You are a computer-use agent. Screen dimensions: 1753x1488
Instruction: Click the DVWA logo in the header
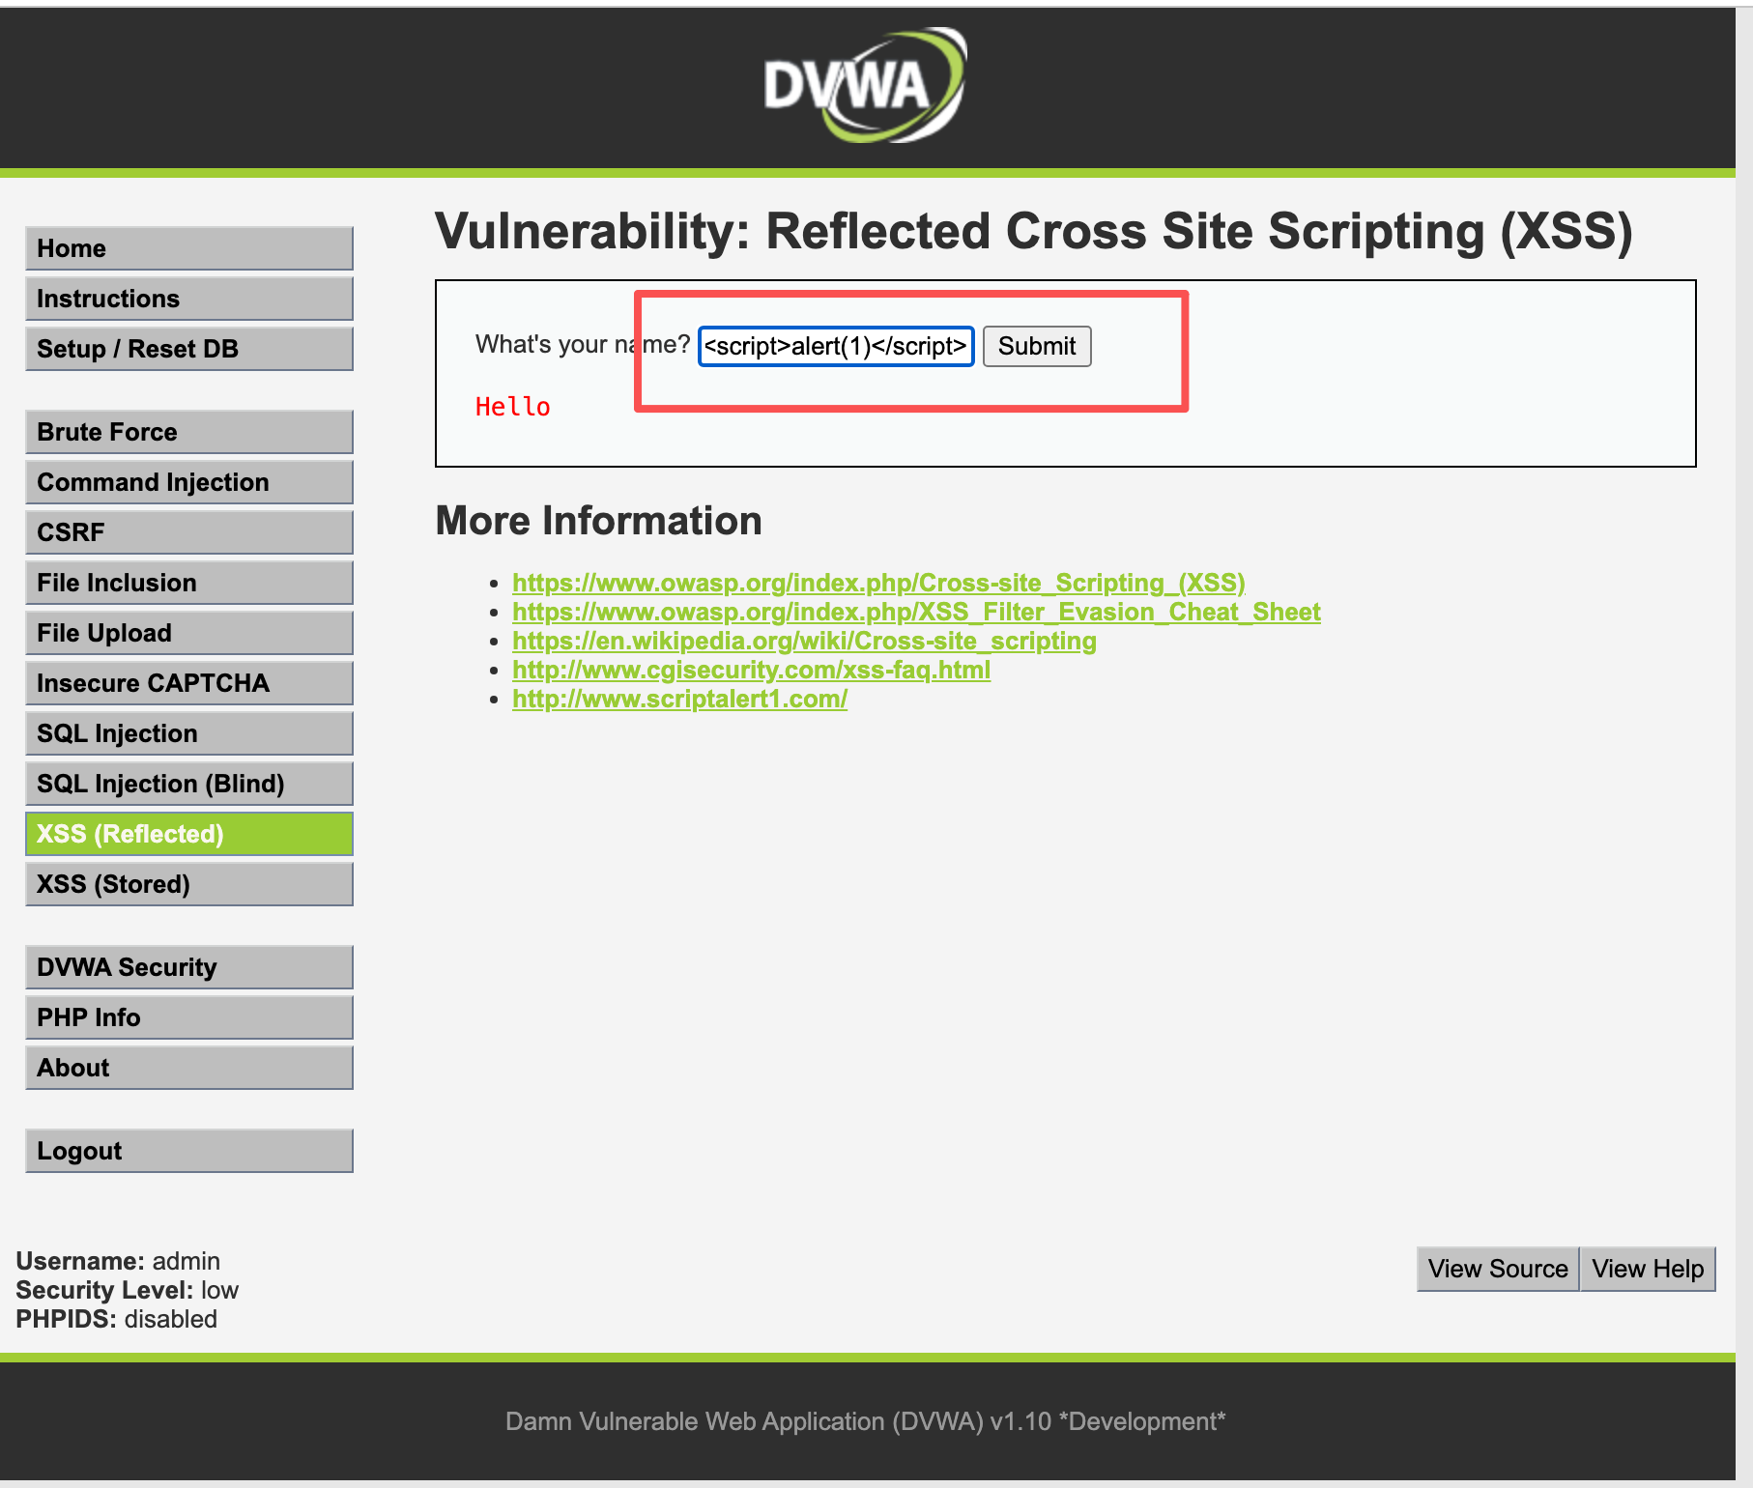click(x=865, y=85)
